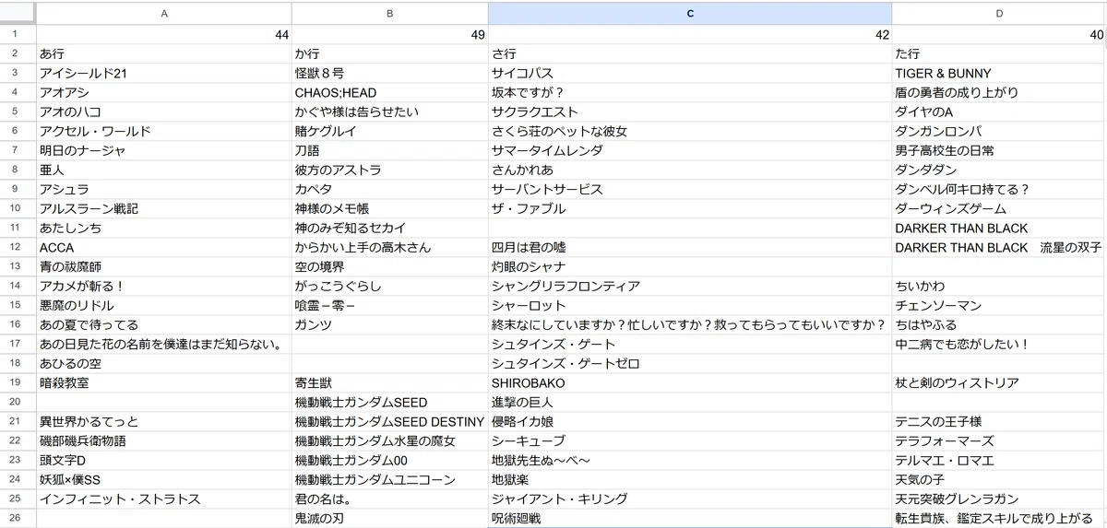
Task: Click cell containing 鬼滅の刃
Action: point(390,519)
